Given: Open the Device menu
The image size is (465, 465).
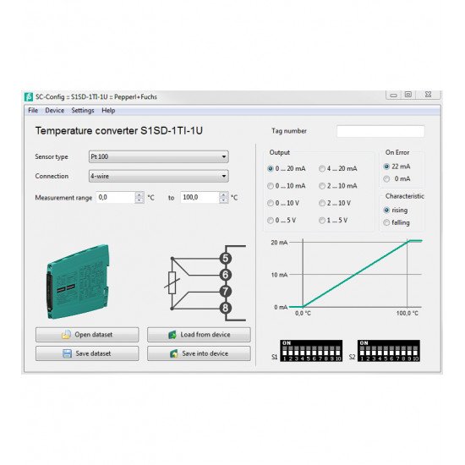Looking at the screenshot, I should tap(55, 110).
